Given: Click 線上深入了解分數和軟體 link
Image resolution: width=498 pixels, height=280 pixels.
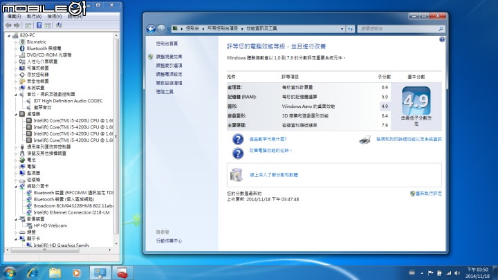Looking at the screenshot, I should click(x=274, y=175).
